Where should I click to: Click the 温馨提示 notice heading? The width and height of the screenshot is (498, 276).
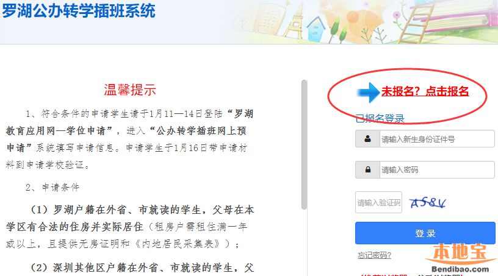pyautogui.click(x=130, y=90)
